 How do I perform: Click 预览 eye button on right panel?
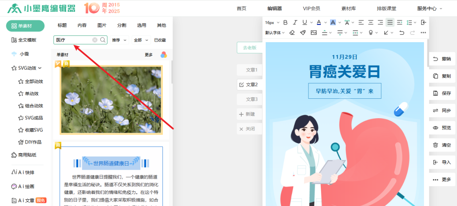(442, 127)
